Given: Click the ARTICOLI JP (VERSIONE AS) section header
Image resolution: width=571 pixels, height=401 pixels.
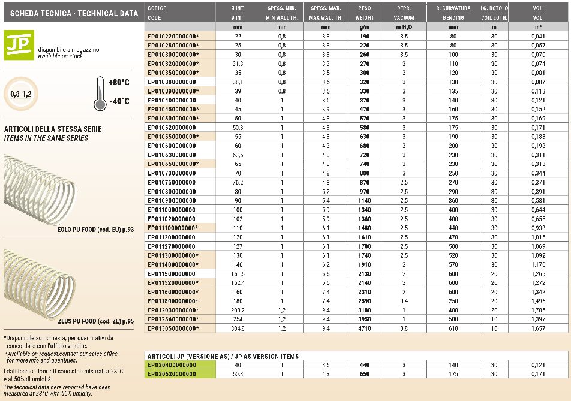Looking at the screenshot, I should coord(223,356).
